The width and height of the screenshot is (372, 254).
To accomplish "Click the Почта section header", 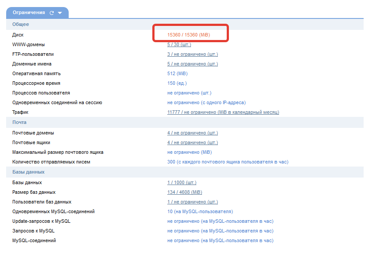I will (x=19, y=123).
